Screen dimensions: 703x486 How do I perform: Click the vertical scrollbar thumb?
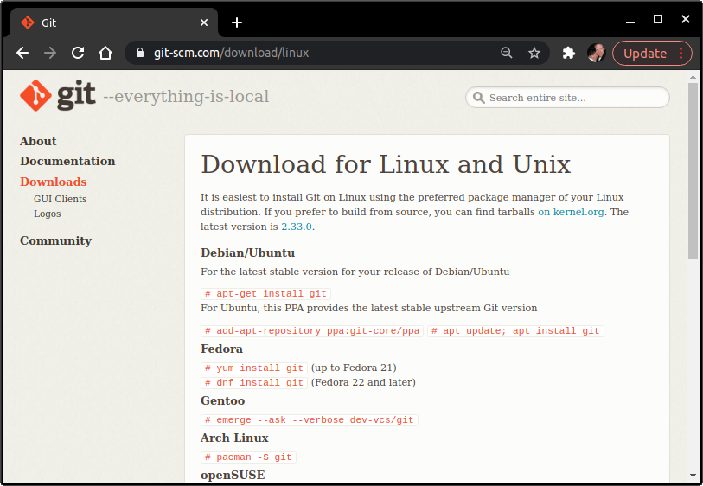pos(693,170)
